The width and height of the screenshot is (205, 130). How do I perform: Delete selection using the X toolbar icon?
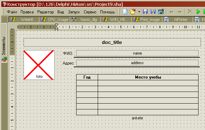190,12
